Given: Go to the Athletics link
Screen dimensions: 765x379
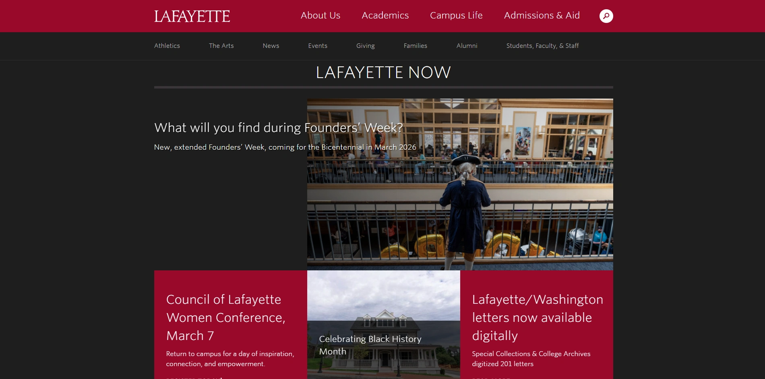Looking at the screenshot, I should pos(167,46).
